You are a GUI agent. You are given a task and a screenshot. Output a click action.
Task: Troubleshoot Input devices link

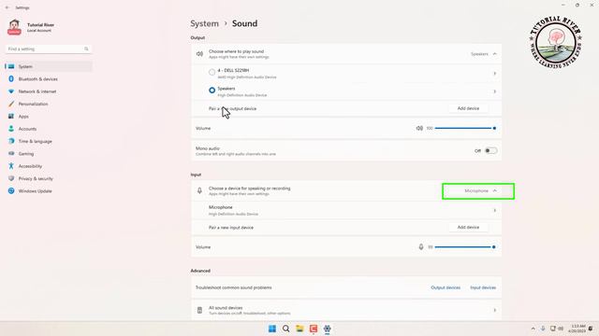483,287
